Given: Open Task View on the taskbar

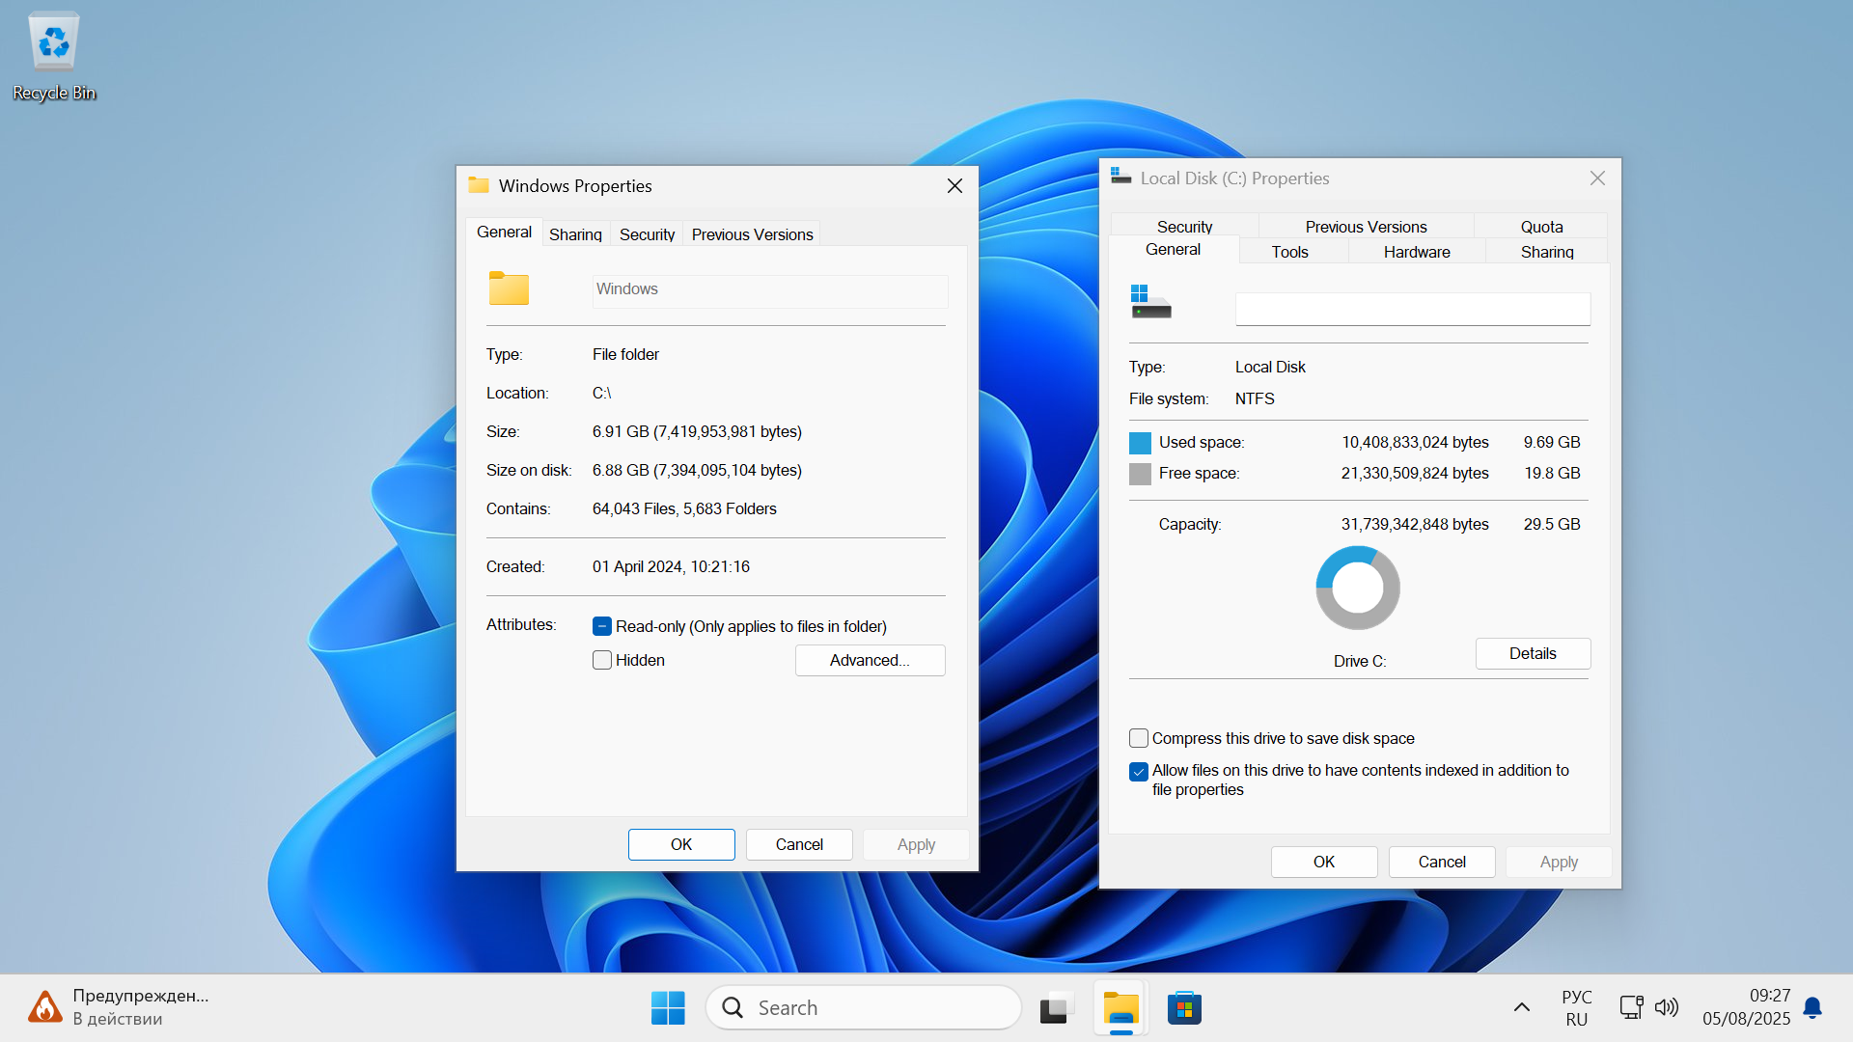Looking at the screenshot, I should click(x=1057, y=1008).
